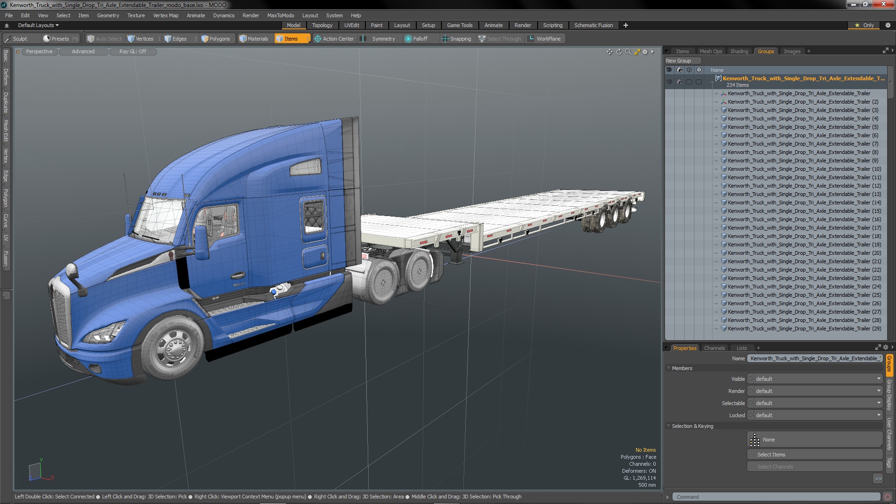This screenshot has width=896, height=504.
Task: Open the WorkPlane options
Action: tap(545, 39)
